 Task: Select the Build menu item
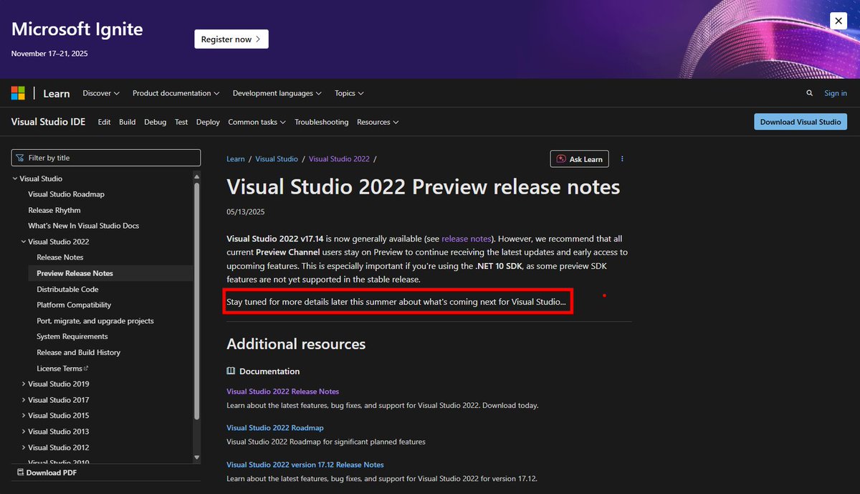coord(128,122)
